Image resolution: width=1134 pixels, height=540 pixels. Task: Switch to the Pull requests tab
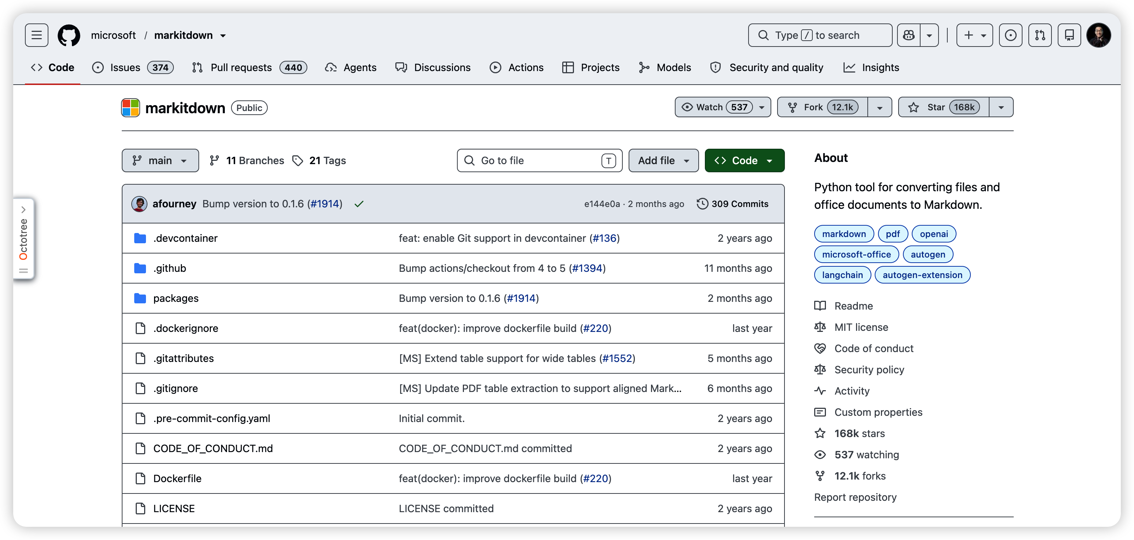coord(250,67)
